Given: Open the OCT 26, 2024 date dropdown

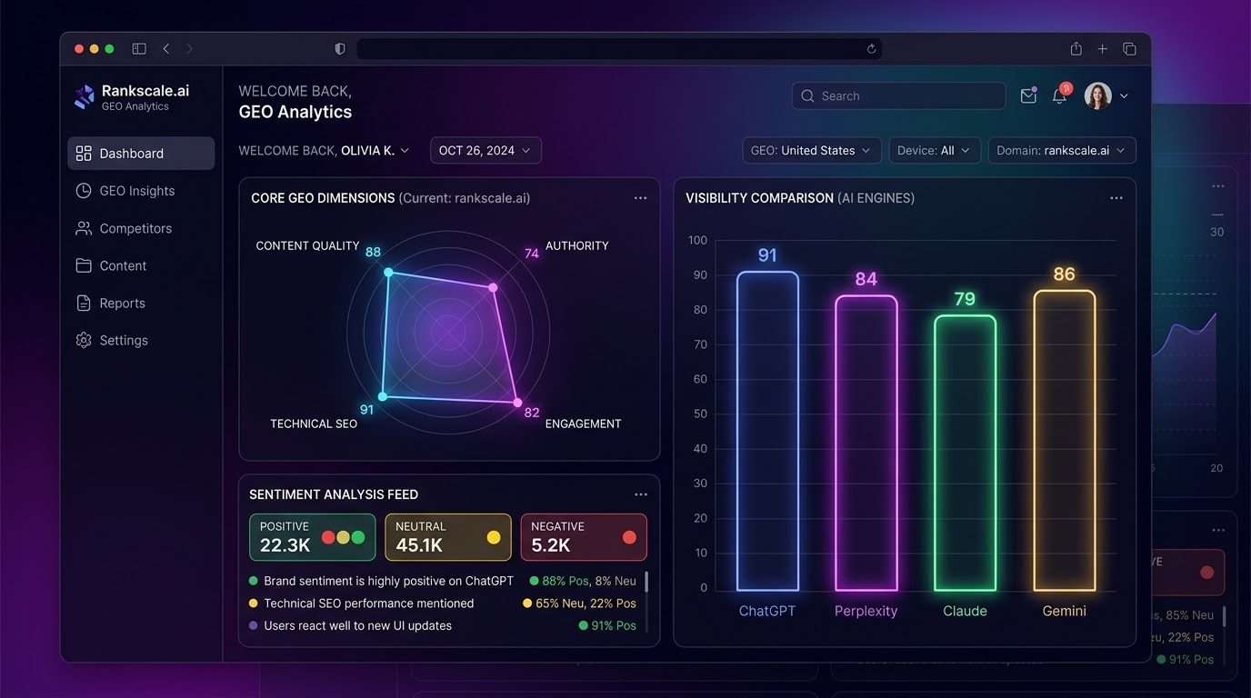Looking at the screenshot, I should (485, 150).
